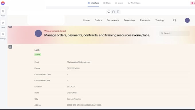Open the user avatar in the navbar
The width and height of the screenshot is (195, 110).
(x=187, y=20)
